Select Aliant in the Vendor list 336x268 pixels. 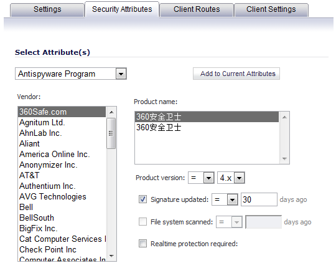tap(62, 143)
